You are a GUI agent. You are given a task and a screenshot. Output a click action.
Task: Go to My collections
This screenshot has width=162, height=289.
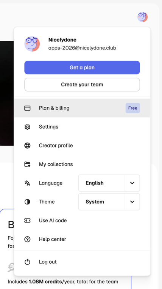click(82, 164)
